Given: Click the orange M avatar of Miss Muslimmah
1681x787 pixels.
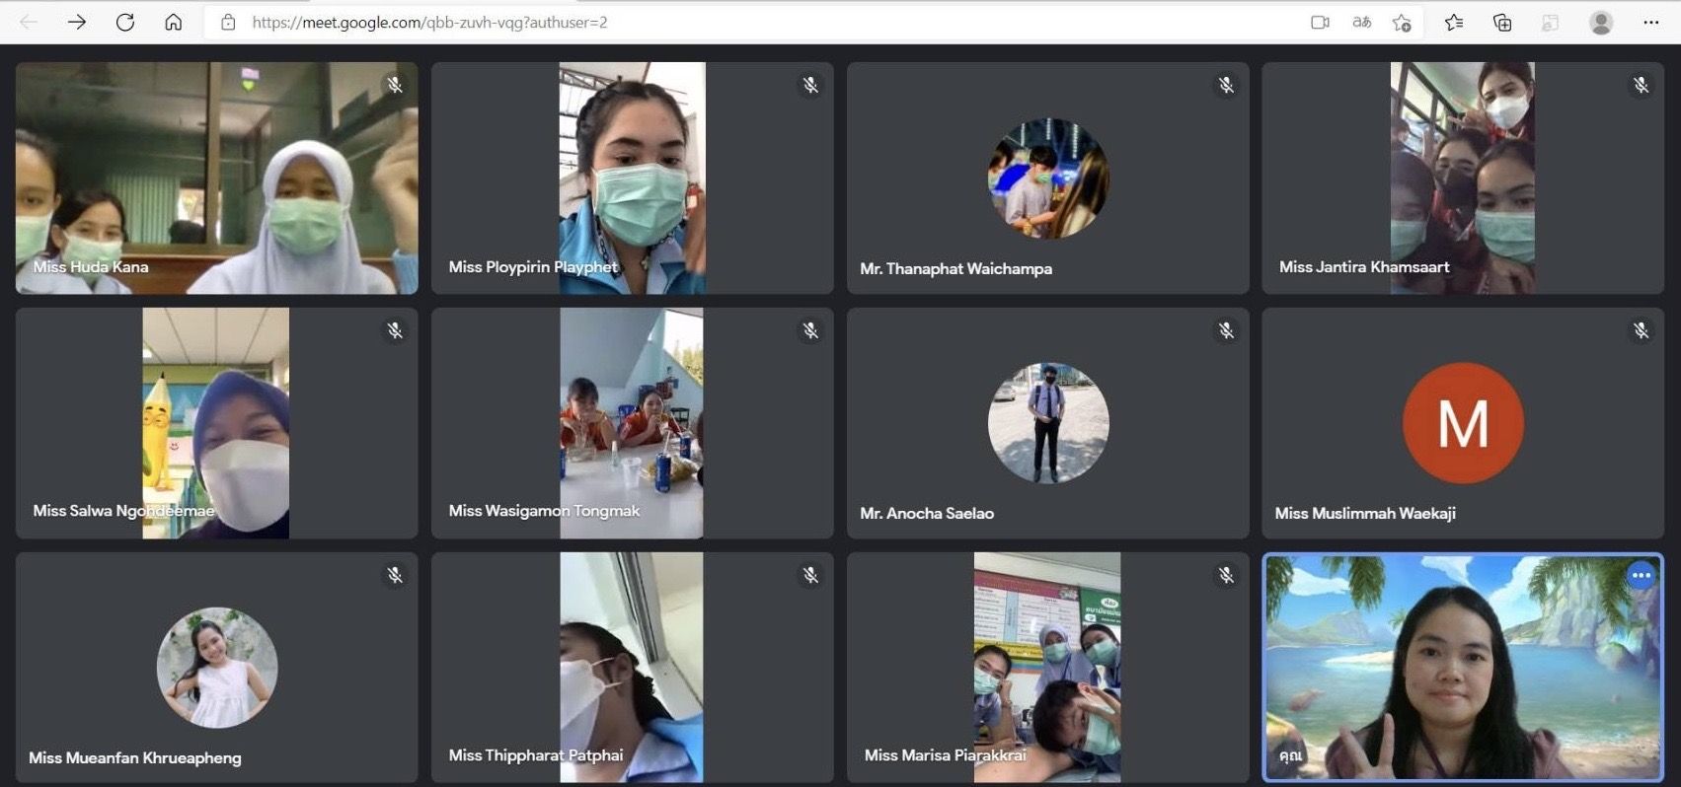Looking at the screenshot, I should tap(1463, 423).
